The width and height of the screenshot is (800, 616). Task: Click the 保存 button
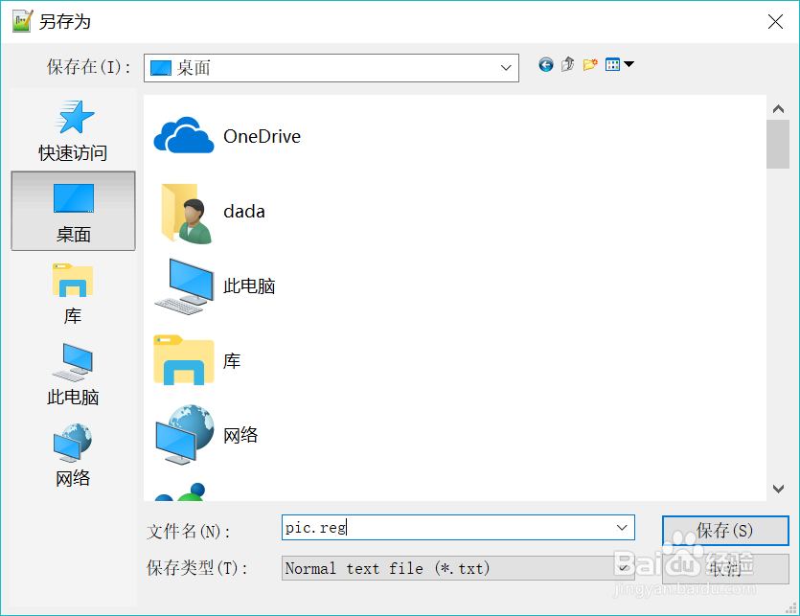725,530
